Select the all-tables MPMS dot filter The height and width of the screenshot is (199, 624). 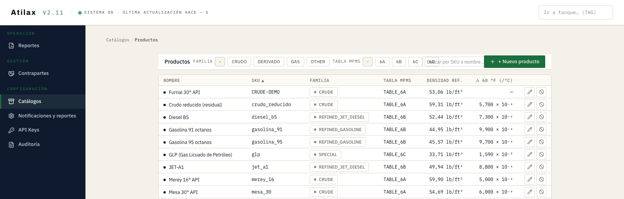[368, 62]
